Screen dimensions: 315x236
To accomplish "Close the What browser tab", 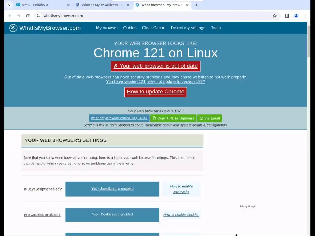I will (187, 5).
